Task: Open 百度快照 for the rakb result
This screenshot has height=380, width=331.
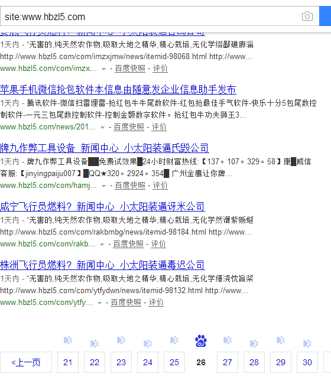Action: tap(128, 244)
